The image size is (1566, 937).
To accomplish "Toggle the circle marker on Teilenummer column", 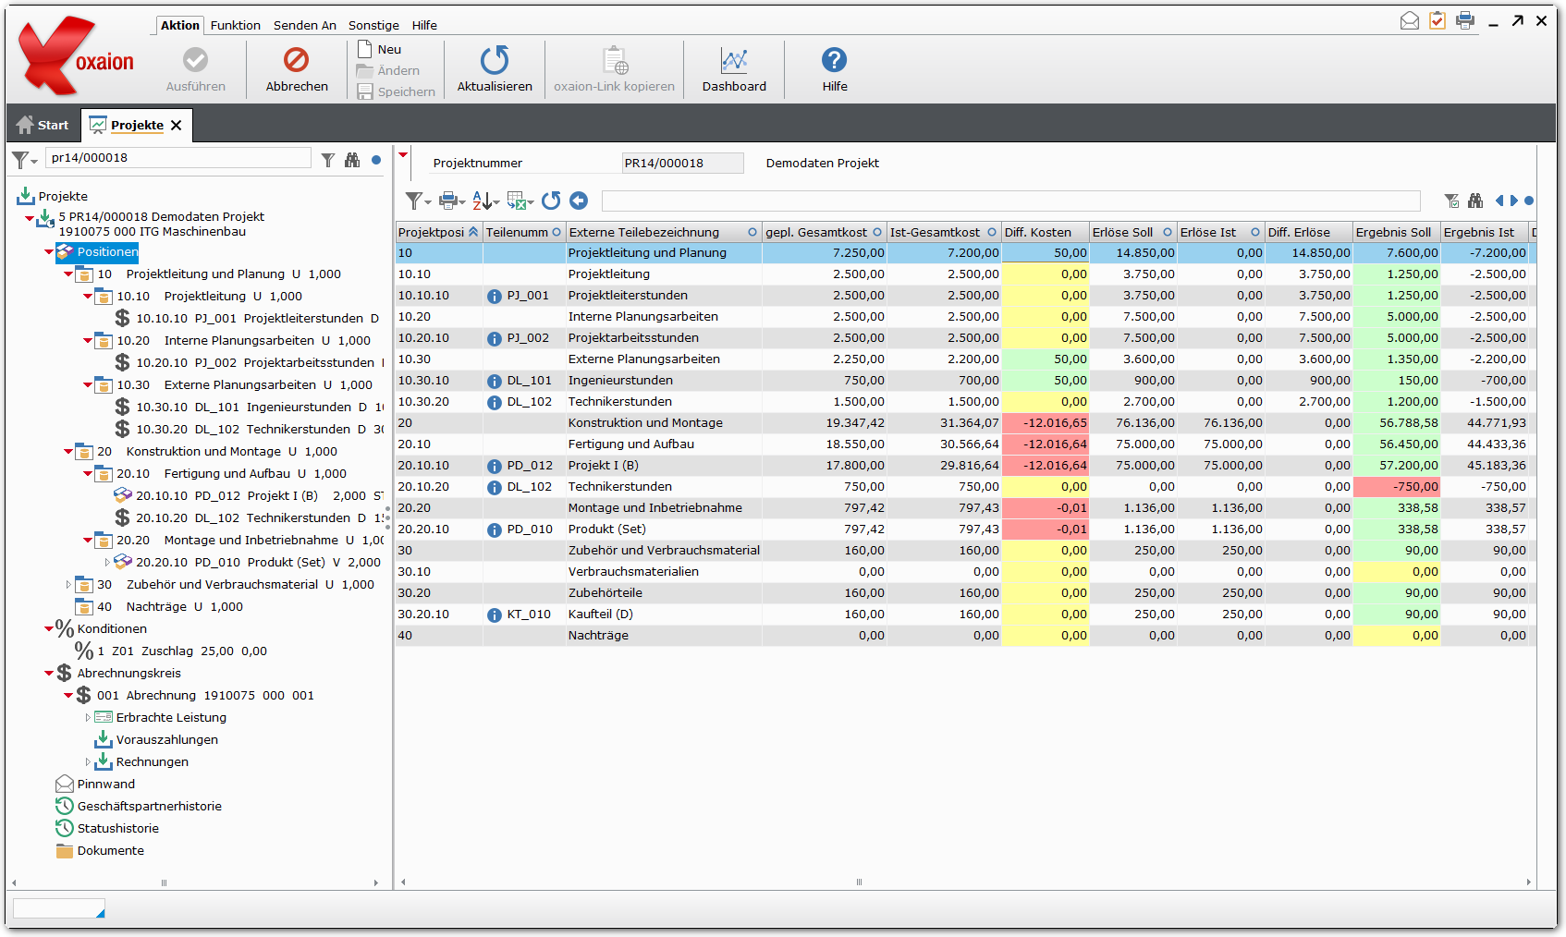I will pos(557,232).
